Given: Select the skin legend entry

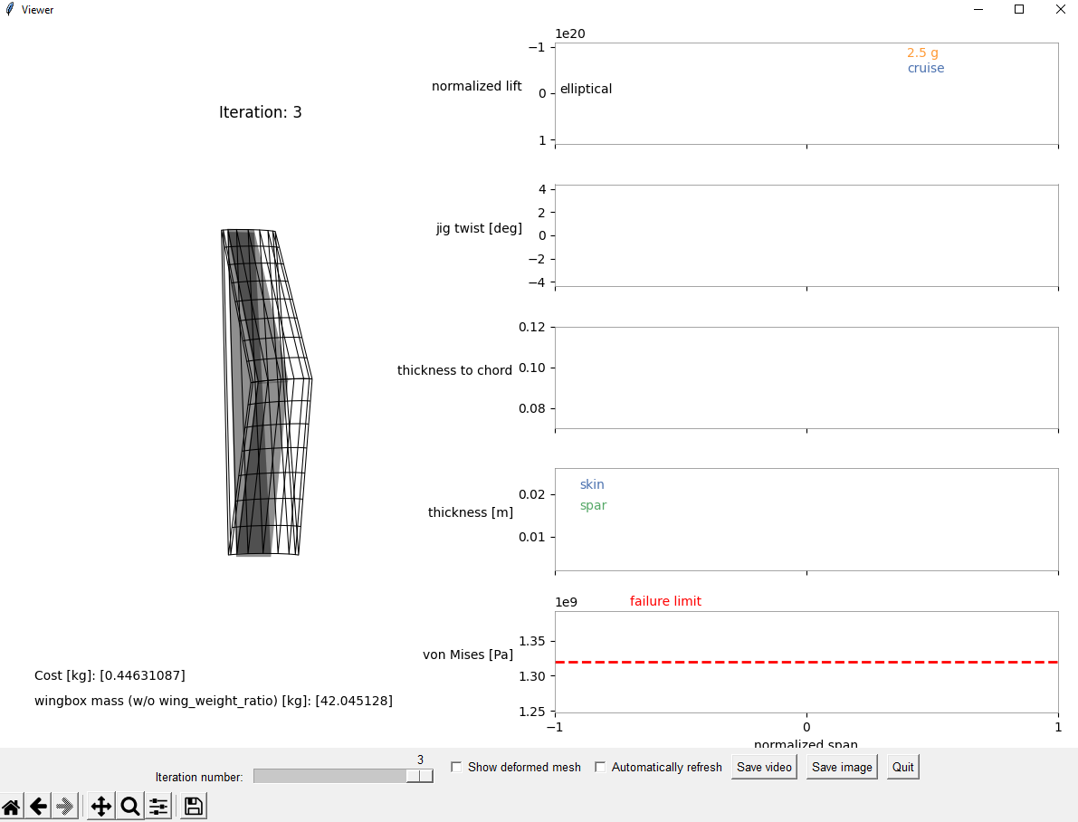Looking at the screenshot, I should (x=592, y=484).
